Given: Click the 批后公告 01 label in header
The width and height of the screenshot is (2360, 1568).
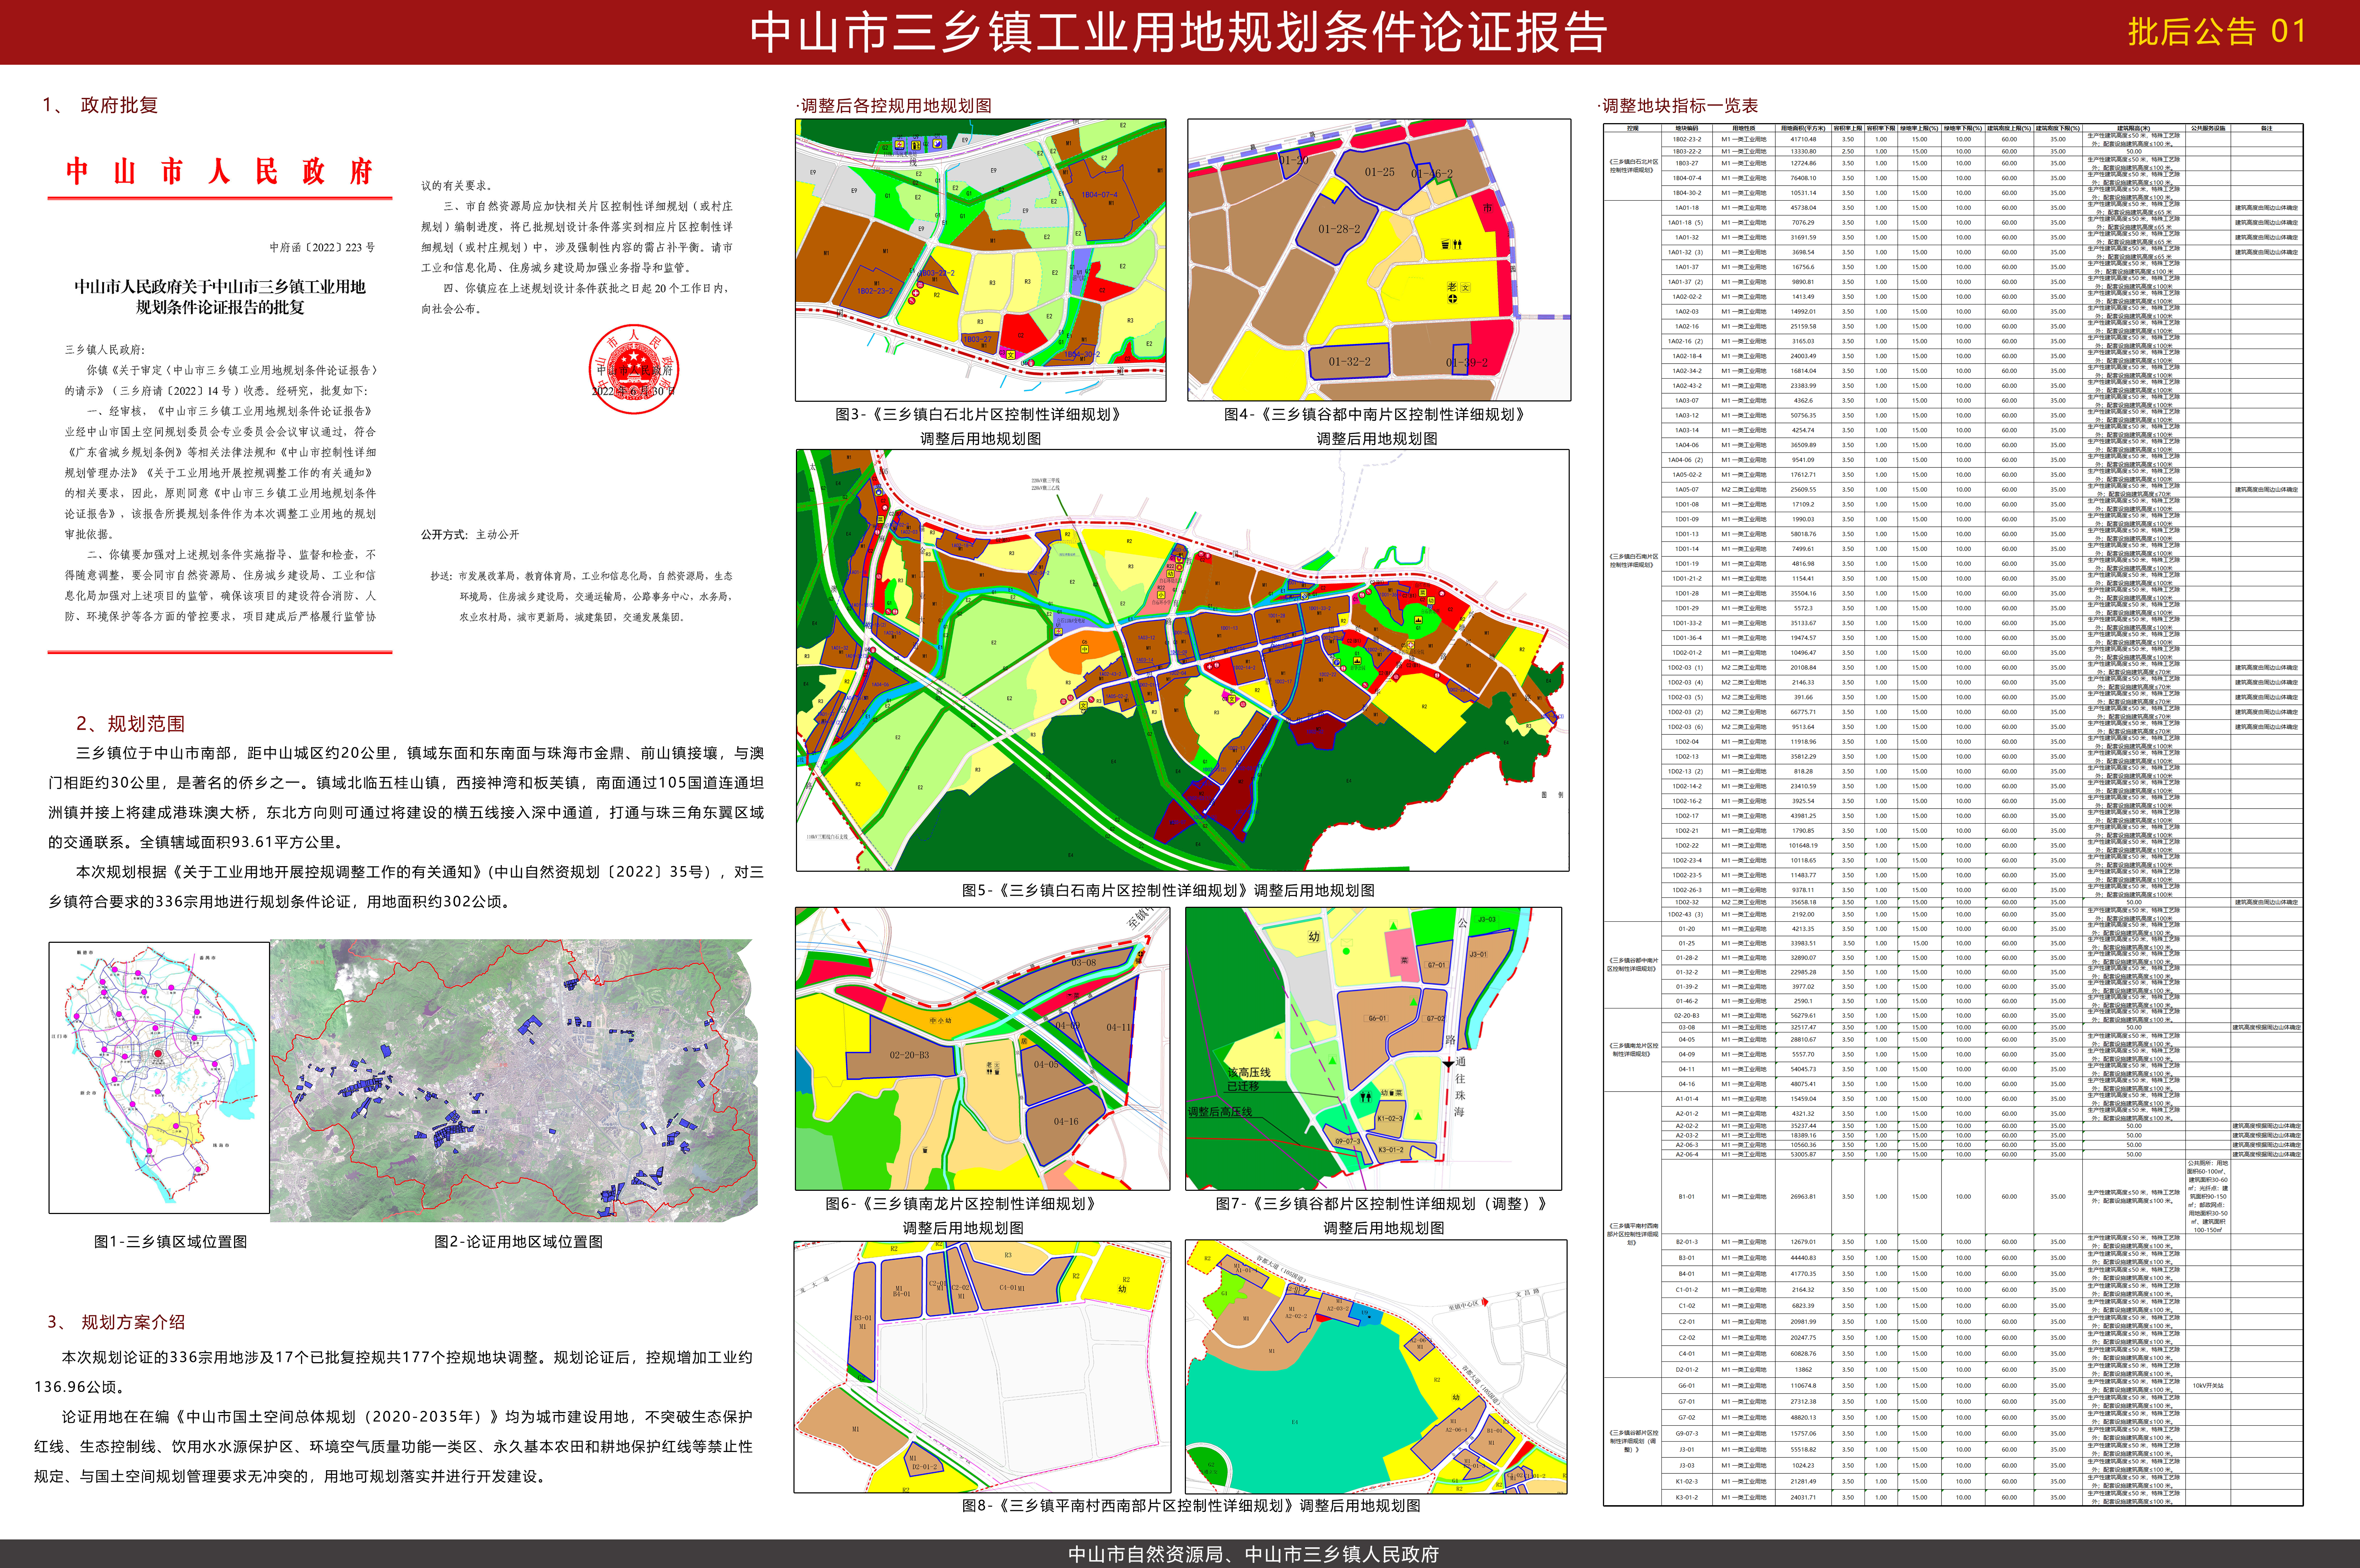Looking at the screenshot, I should tap(2216, 31).
